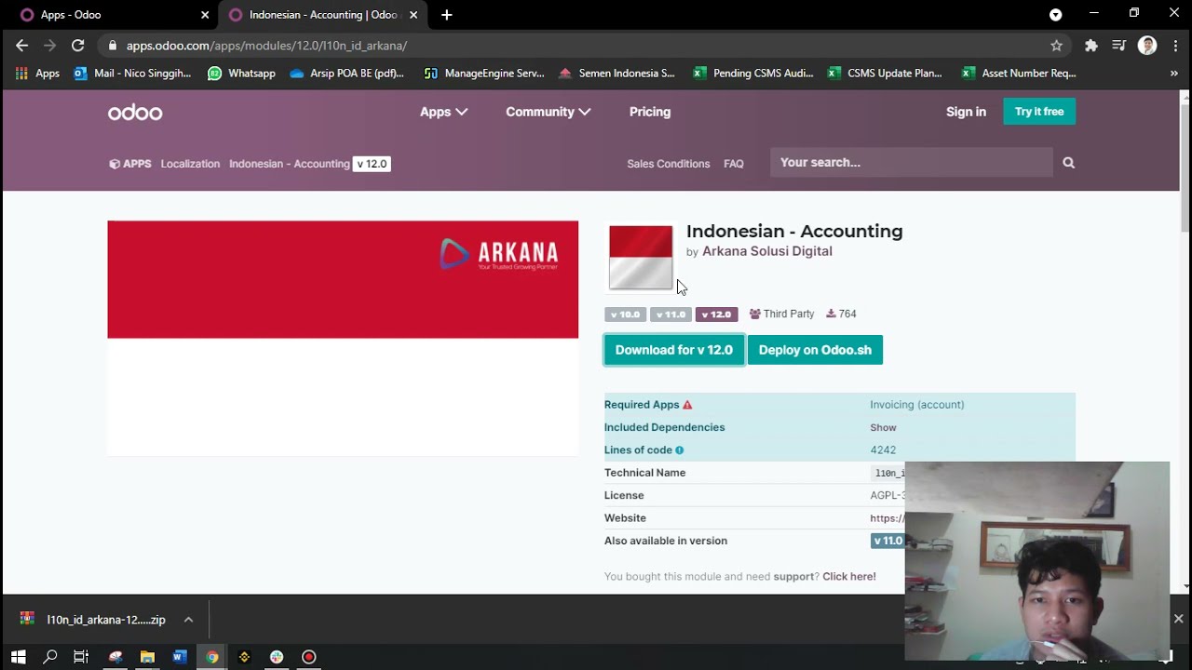Expand the Community dropdown menu

click(548, 112)
